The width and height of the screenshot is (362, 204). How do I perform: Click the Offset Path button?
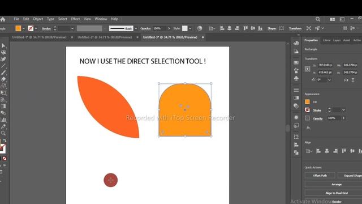[x=320, y=176]
